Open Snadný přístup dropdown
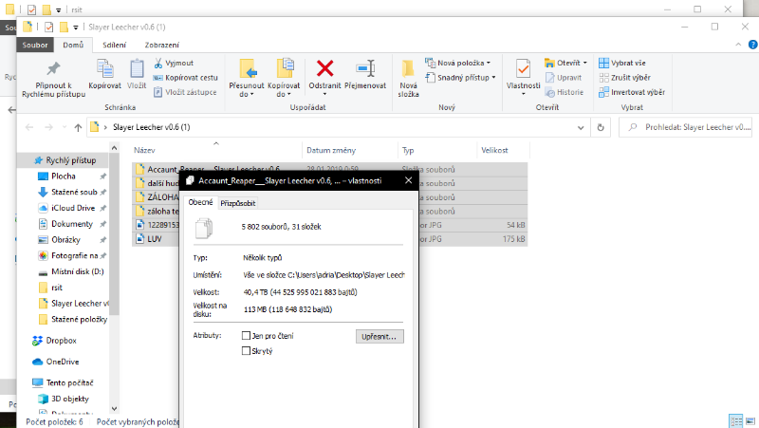The image size is (759, 428). 460,78
